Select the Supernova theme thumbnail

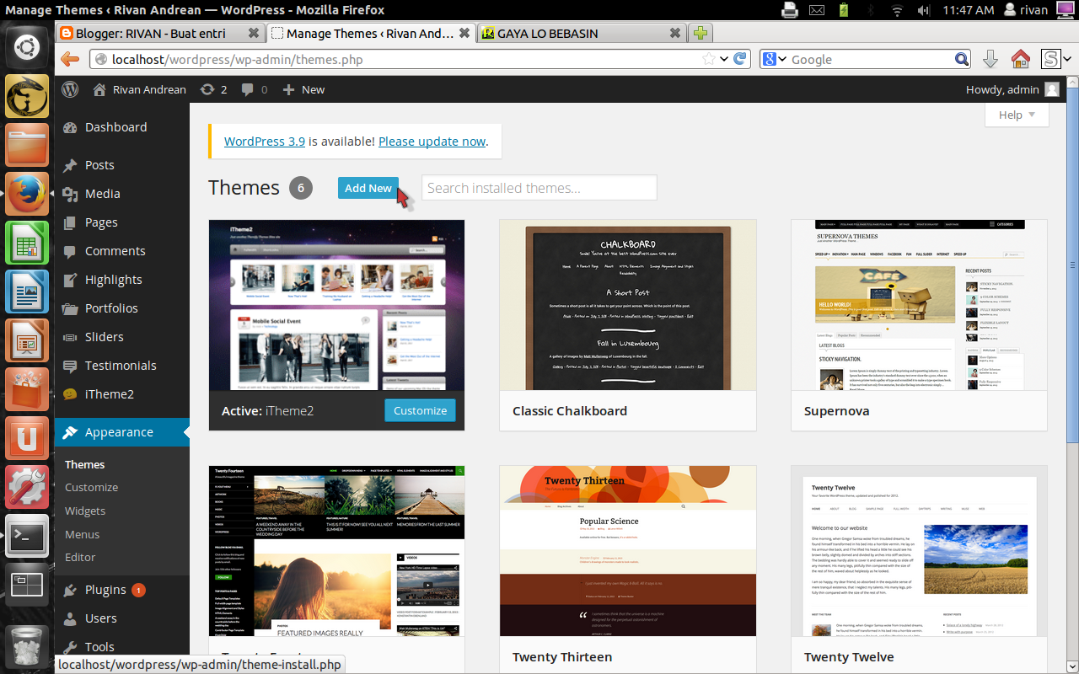(x=919, y=305)
